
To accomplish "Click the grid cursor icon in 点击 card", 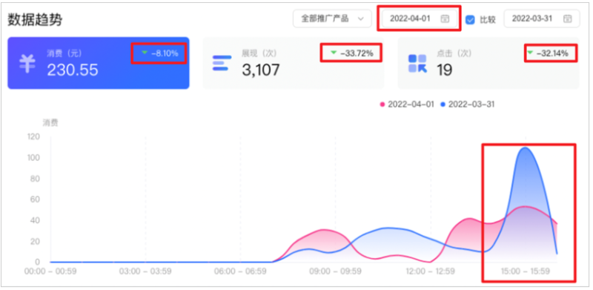I will point(417,63).
